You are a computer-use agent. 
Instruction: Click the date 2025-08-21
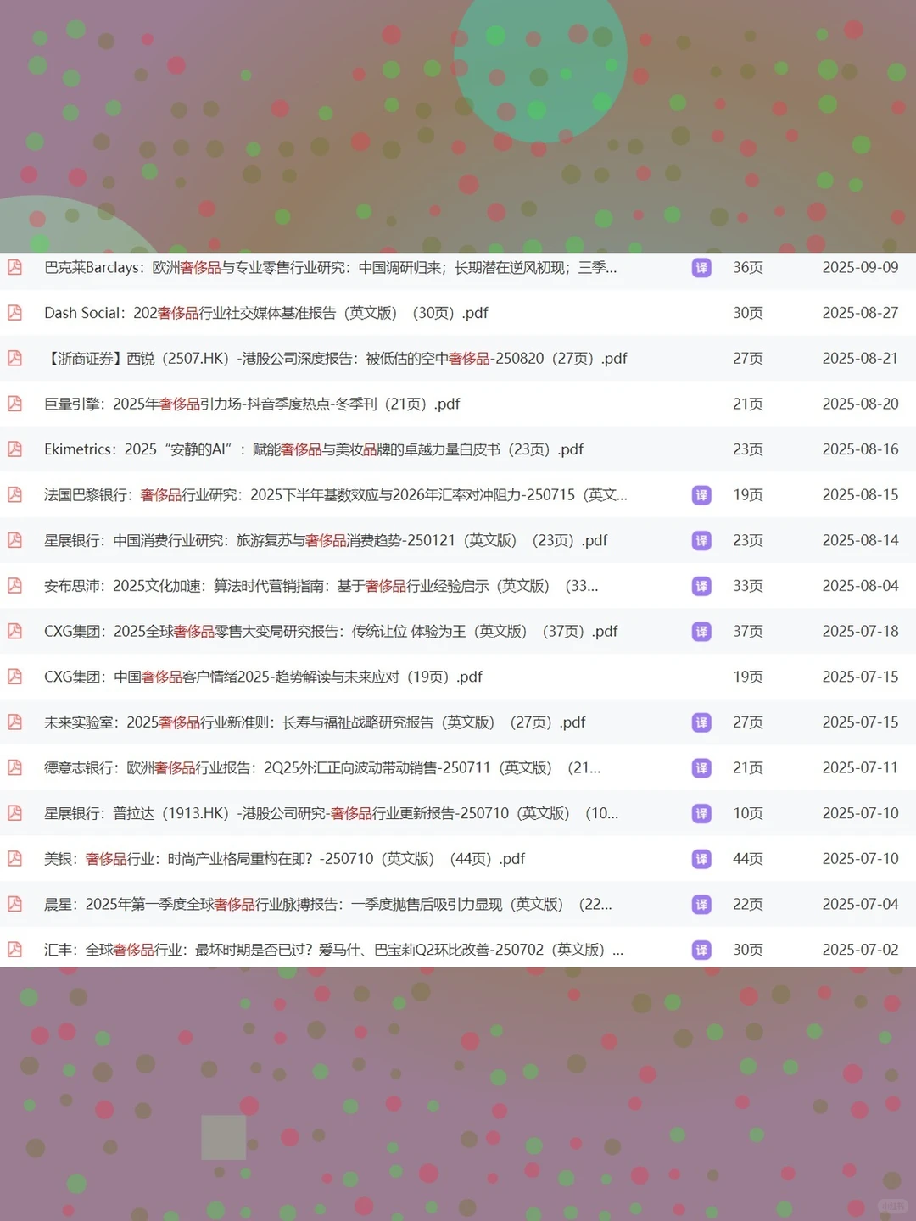point(860,359)
